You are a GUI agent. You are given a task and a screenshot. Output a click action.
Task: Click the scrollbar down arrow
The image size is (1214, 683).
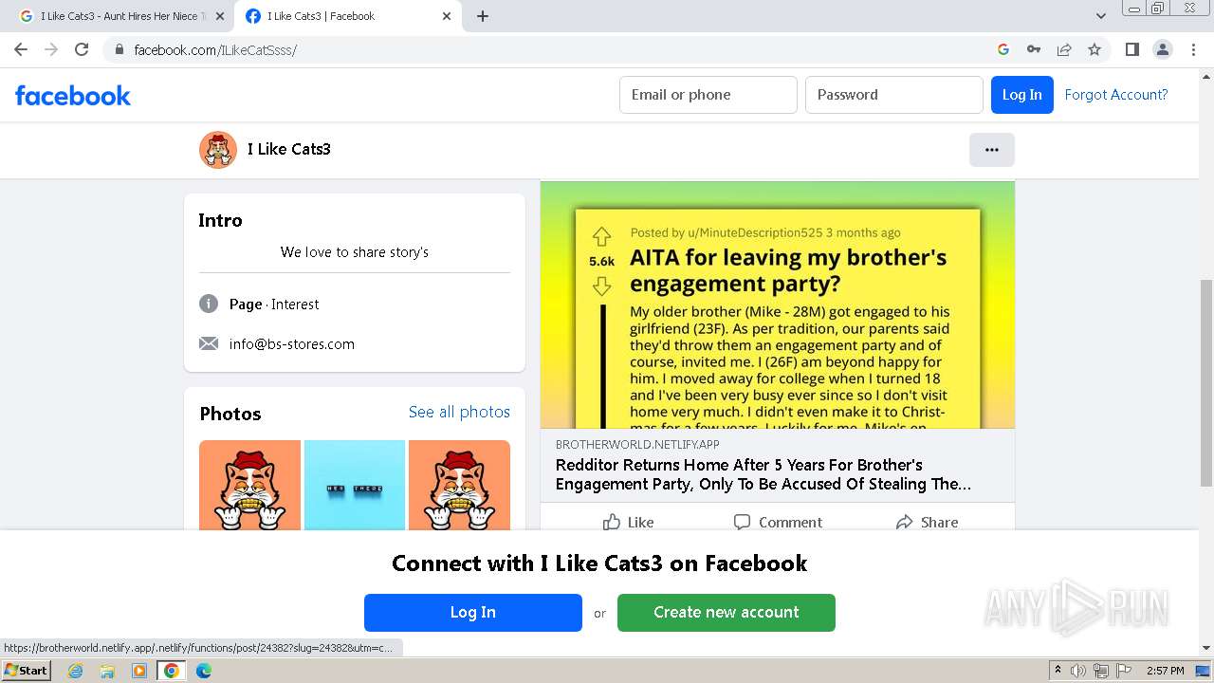[1206, 648]
